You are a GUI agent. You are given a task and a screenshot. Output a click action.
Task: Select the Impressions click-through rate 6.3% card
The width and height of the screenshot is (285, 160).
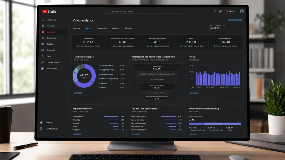click(123, 42)
